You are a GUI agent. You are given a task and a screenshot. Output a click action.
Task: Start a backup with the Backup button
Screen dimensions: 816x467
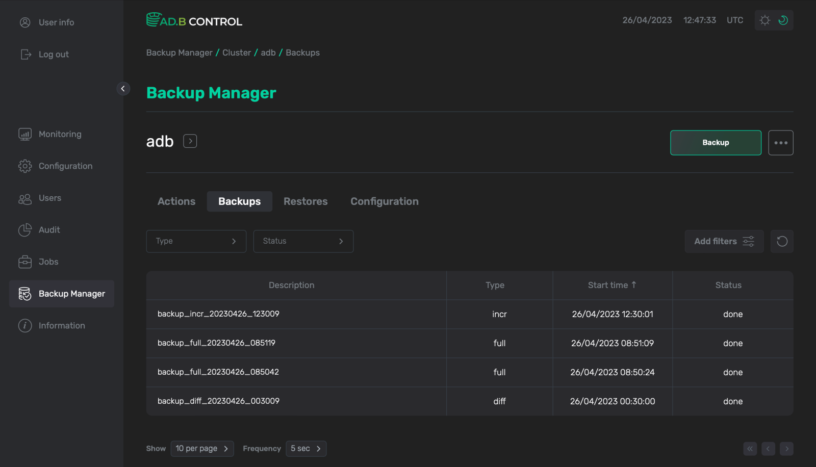click(x=715, y=142)
